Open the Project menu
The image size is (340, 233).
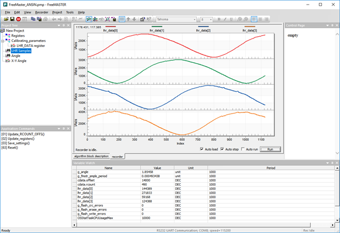[x=57, y=12]
